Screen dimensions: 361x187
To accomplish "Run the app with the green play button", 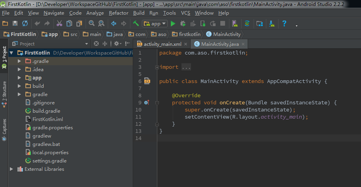I will pyautogui.click(x=173, y=23).
